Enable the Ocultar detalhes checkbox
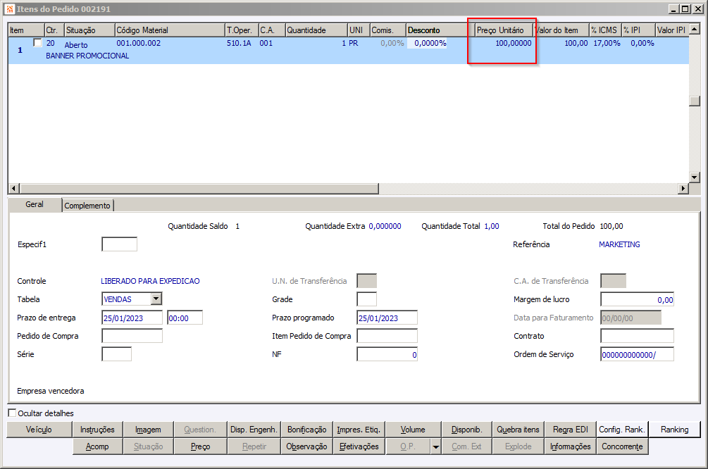This screenshot has width=708, height=469. click(x=12, y=413)
